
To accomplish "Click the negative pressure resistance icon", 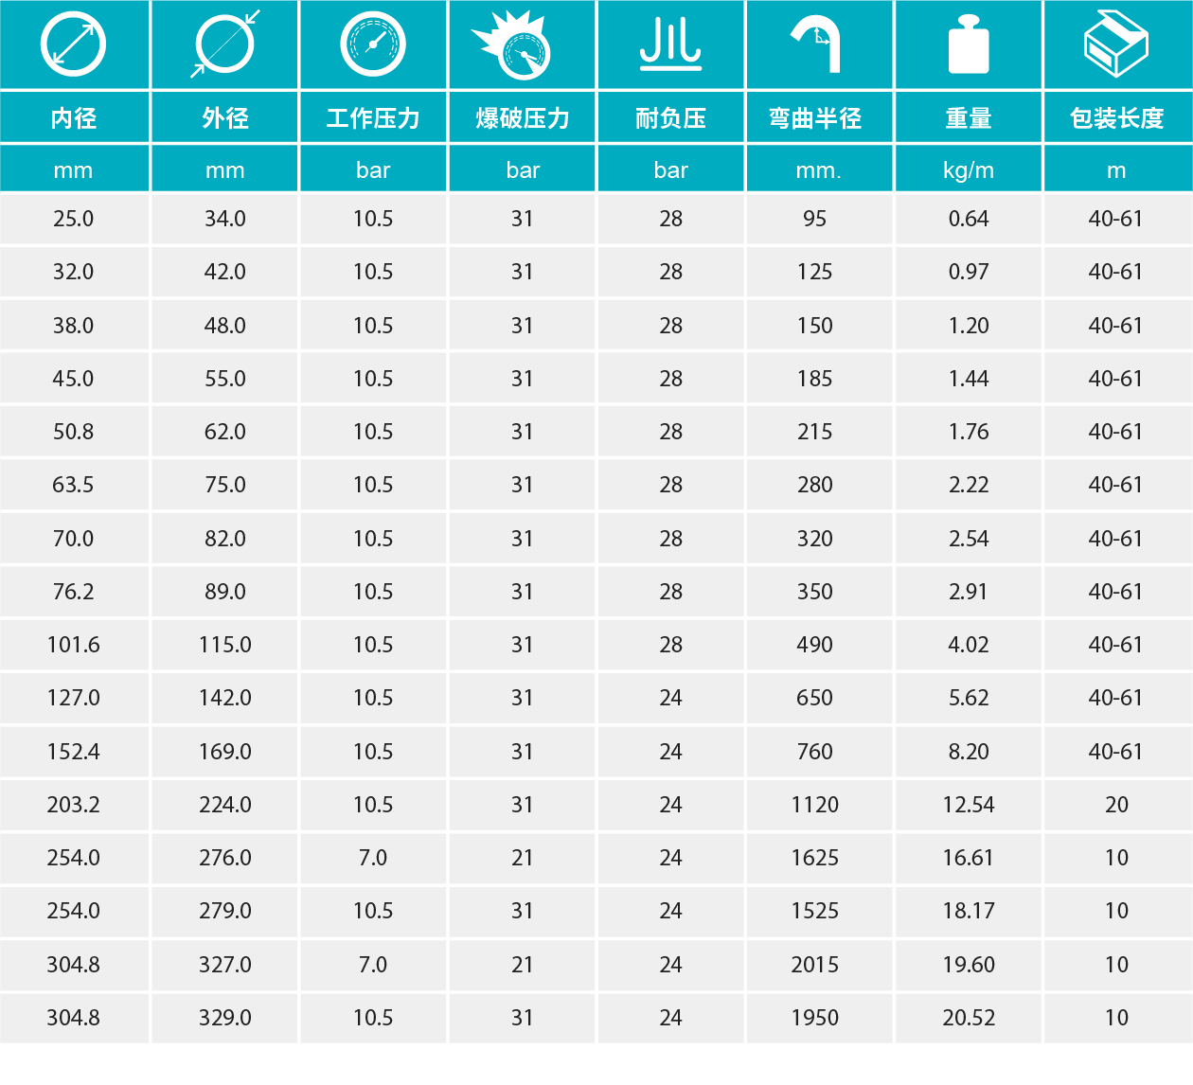I will (670, 44).
